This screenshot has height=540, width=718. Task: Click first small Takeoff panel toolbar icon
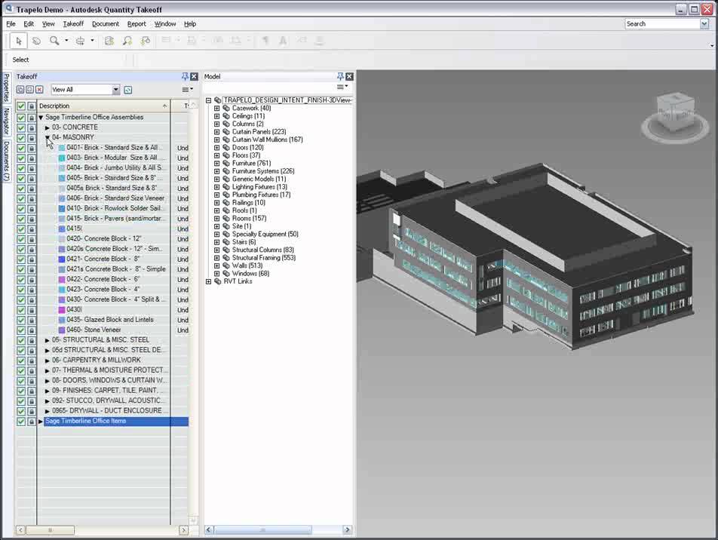20,90
